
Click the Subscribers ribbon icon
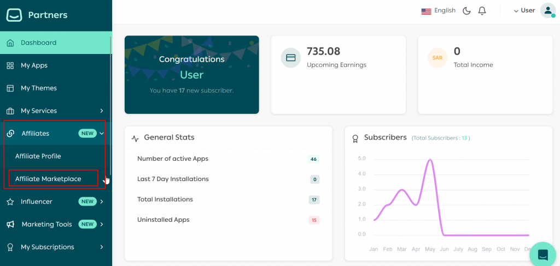355,138
